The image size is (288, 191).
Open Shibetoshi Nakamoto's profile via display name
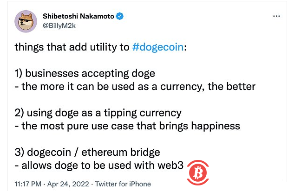point(79,16)
